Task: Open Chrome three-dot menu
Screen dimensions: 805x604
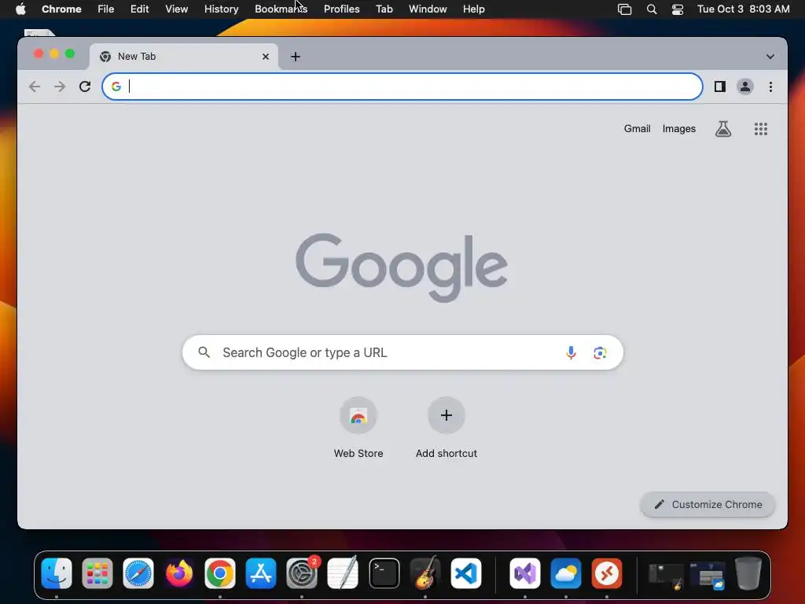Action: [x=770, y=87]
